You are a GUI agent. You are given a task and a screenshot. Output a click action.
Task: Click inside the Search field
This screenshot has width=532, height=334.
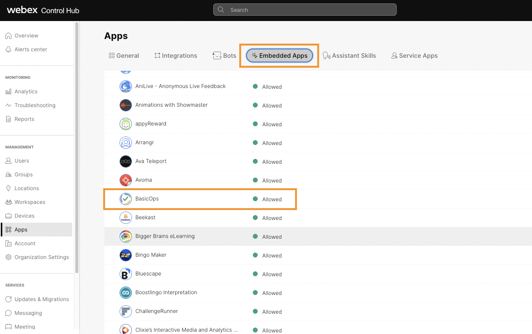[305, 10]
